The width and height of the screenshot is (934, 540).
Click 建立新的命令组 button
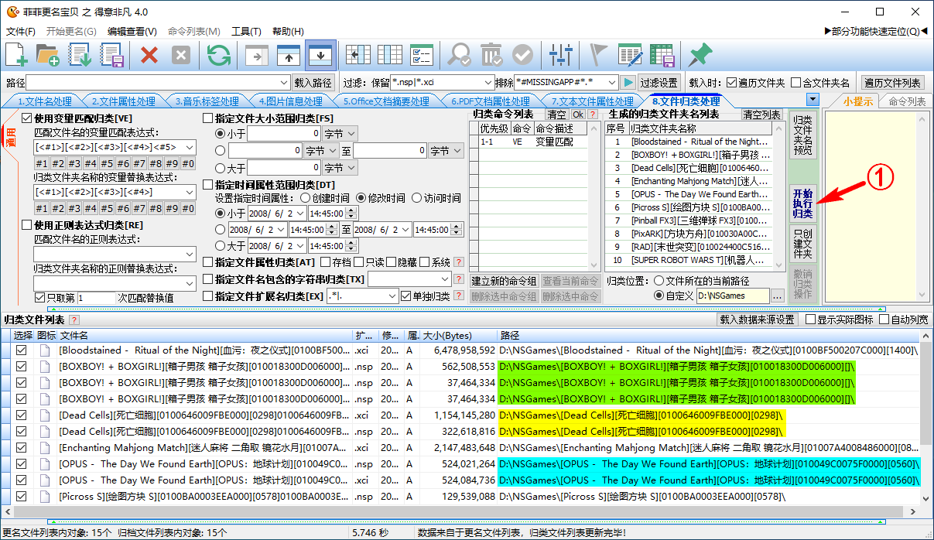[x=504, y=281]
